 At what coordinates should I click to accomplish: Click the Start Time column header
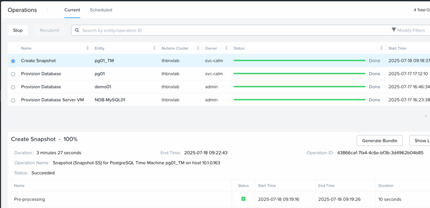(x=397, y=48)
